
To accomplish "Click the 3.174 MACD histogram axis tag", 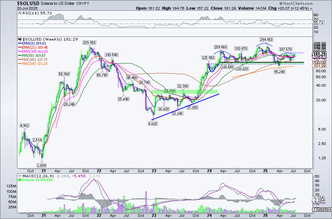I will point(319,197).
